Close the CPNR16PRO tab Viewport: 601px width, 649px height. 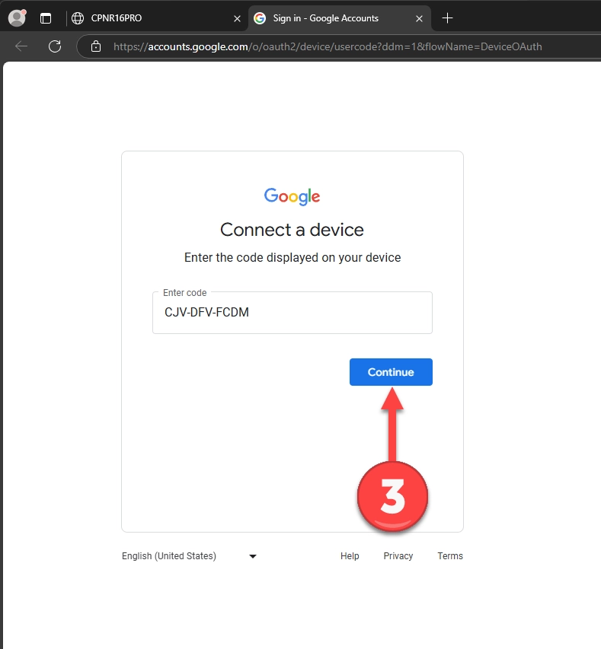pos(237,18)
